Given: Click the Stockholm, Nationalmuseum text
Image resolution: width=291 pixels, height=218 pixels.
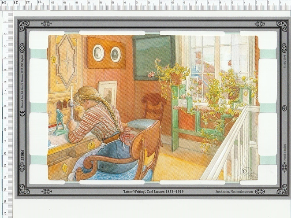Looking at the screenshot, I should [x=234, y=192].
